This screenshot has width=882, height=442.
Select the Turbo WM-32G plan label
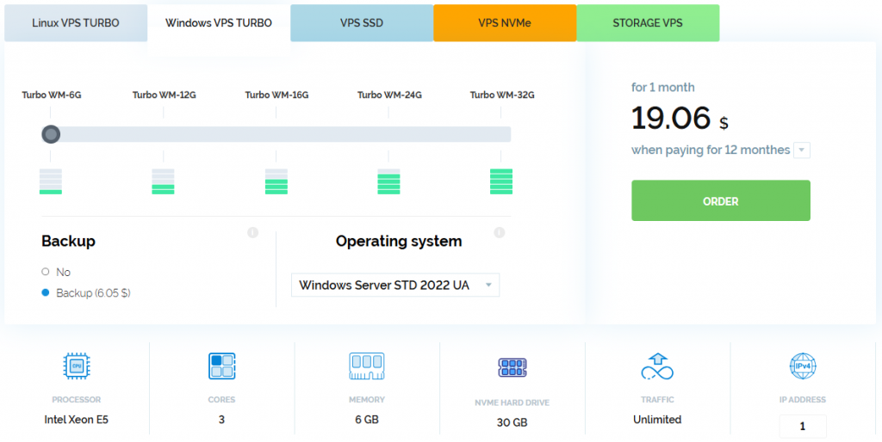[502, 95]
